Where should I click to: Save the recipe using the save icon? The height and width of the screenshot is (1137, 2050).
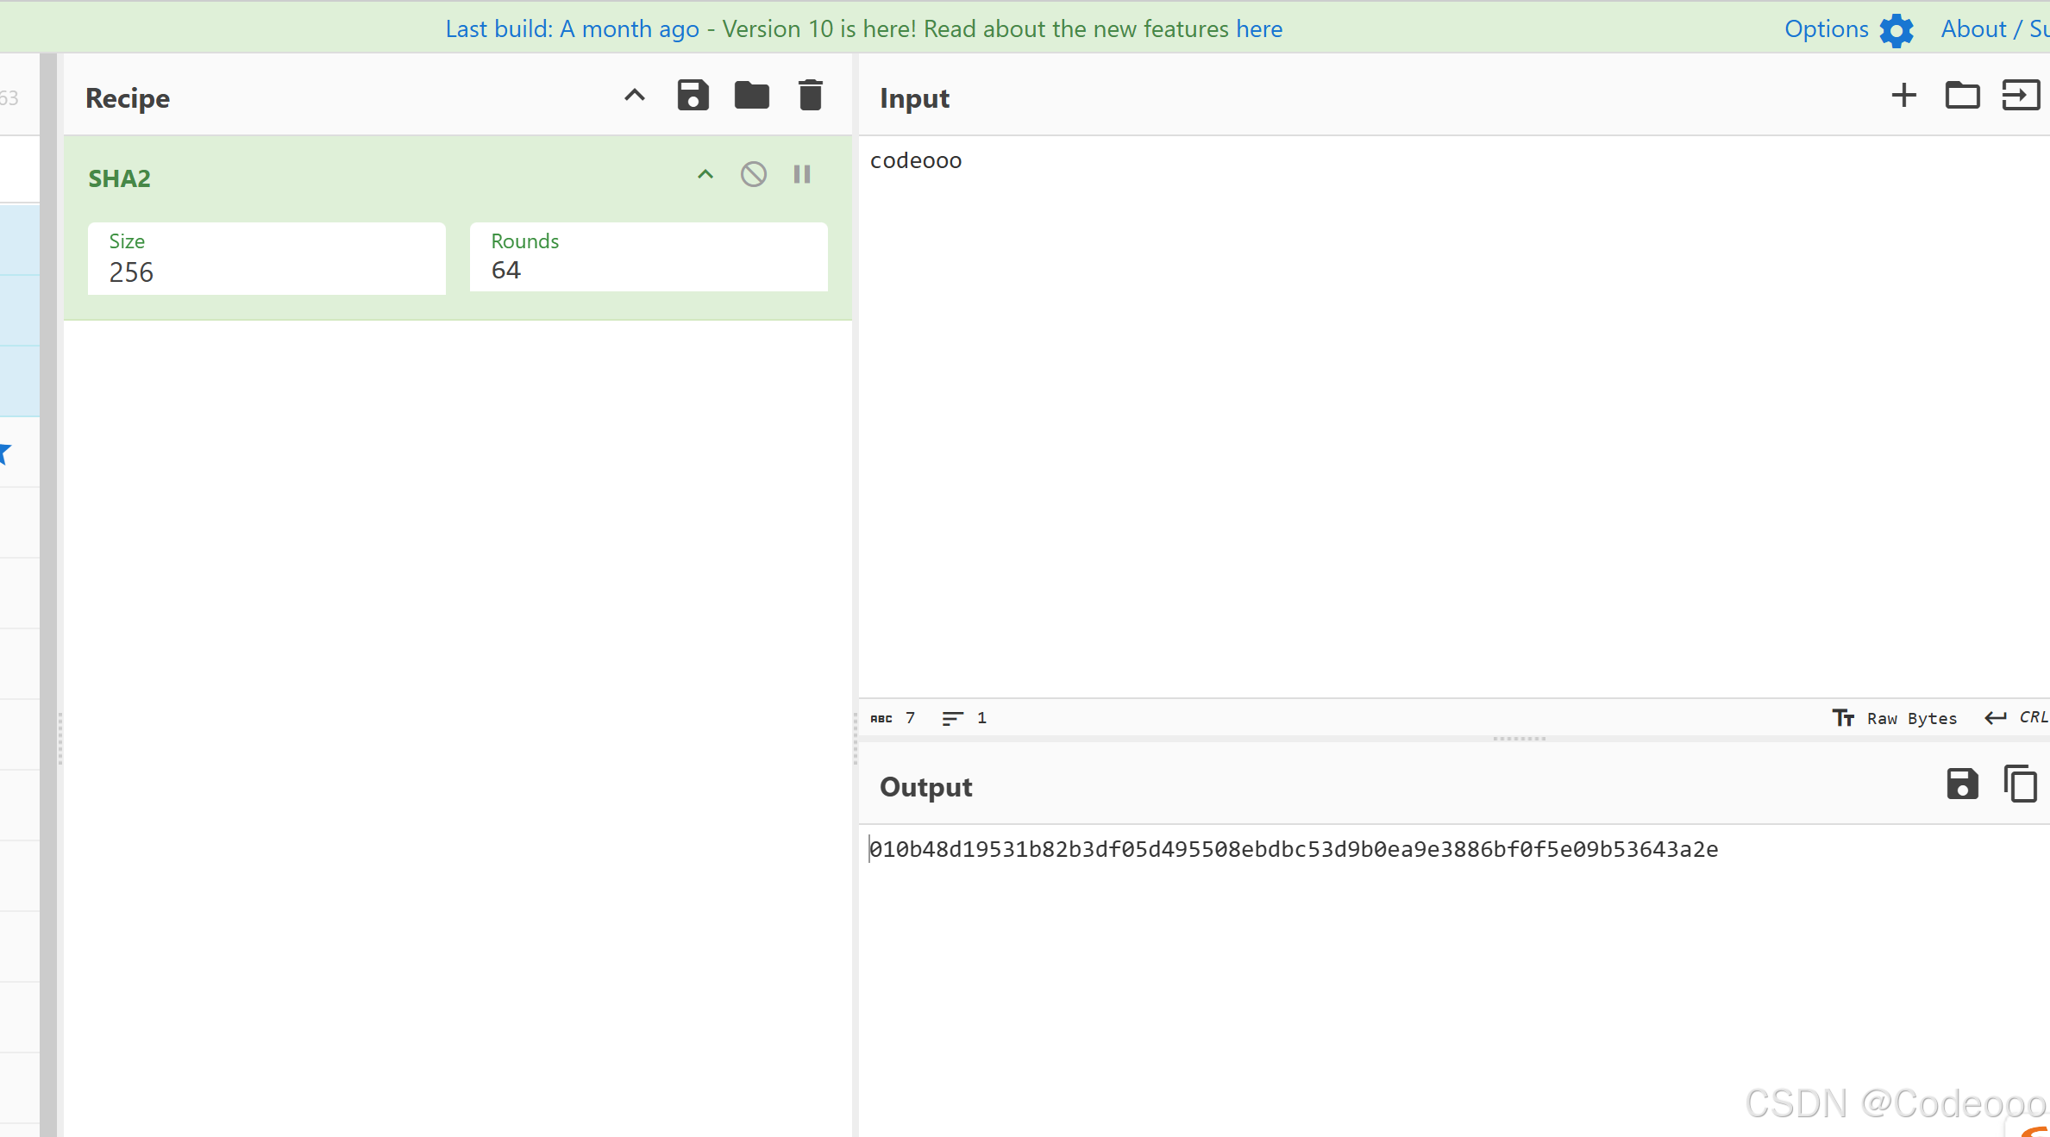click(x=693, y=96)
